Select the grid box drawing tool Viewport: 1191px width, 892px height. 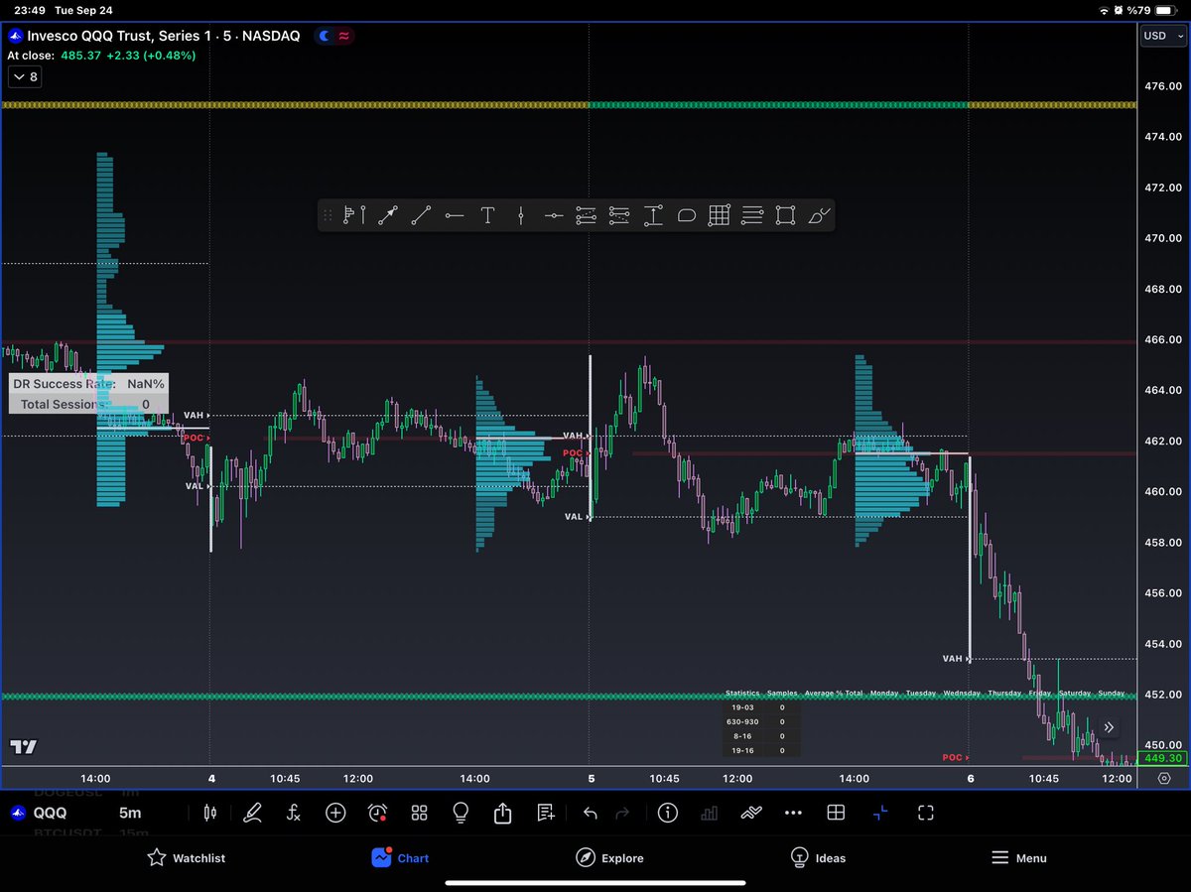coord(720,214)
